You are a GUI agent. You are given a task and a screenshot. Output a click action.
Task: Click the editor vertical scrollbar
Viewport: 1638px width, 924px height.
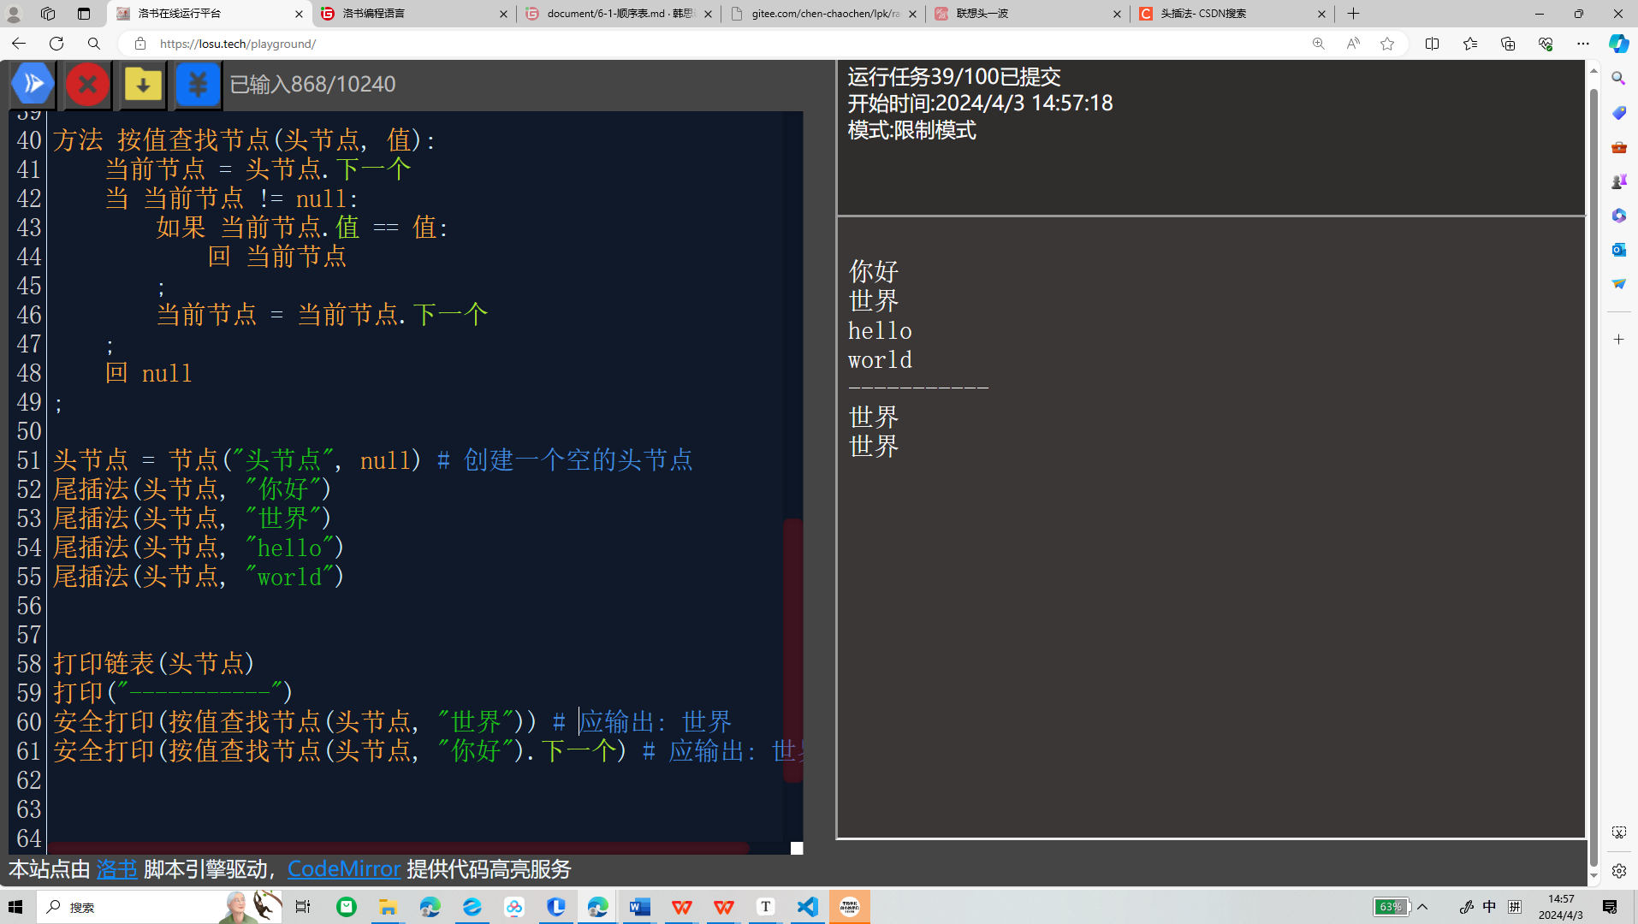tap(792, 650)
